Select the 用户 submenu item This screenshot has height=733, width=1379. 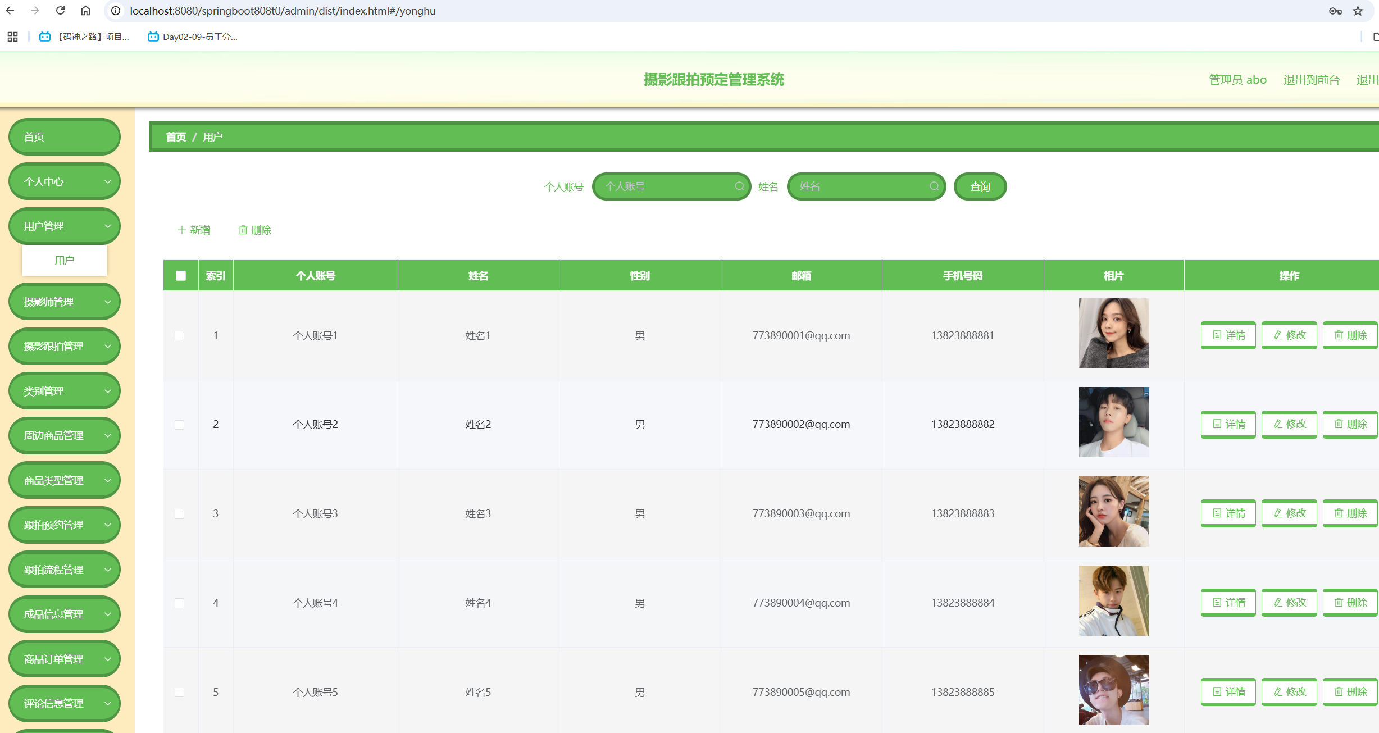65,261
